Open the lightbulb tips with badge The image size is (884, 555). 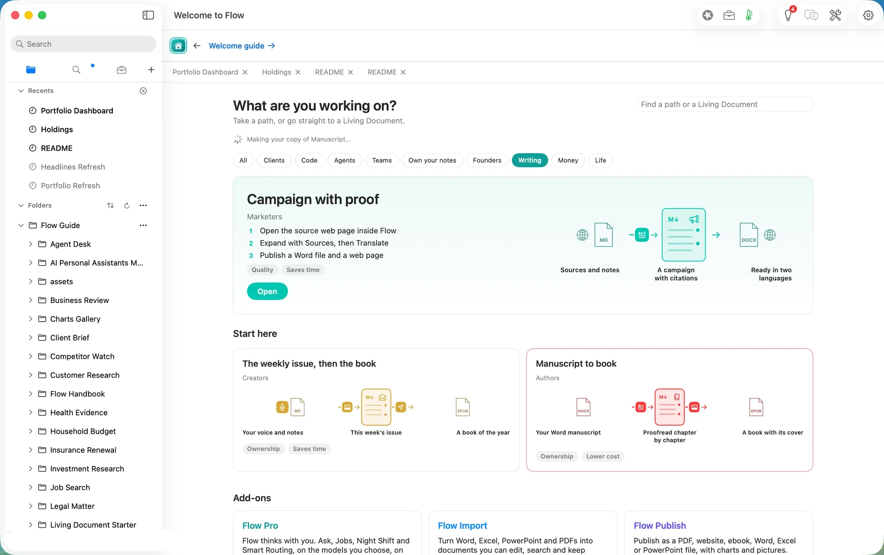(x=788, y=15)
